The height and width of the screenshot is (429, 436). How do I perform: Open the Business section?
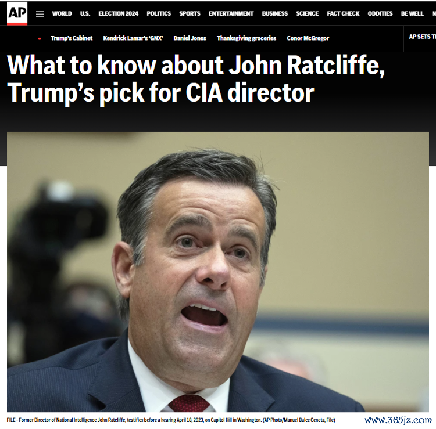(275, 13)
